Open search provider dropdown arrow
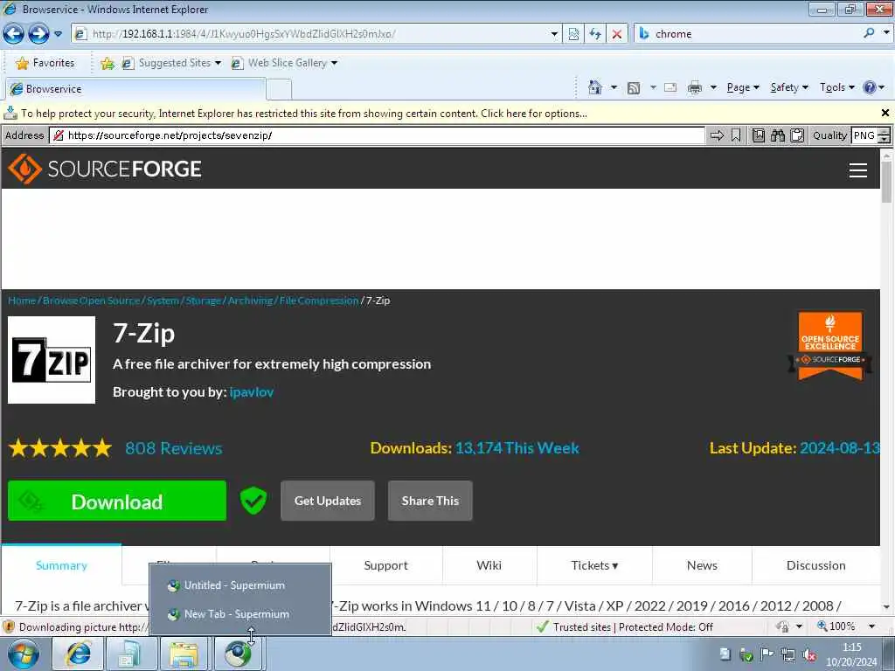The height and width of the screenshot is (671, 895). click(886, 34)
